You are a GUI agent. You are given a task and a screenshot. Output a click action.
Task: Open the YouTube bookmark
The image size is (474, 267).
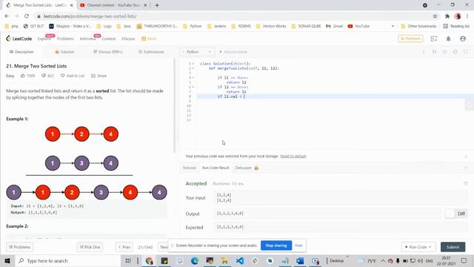coord(358,27)
